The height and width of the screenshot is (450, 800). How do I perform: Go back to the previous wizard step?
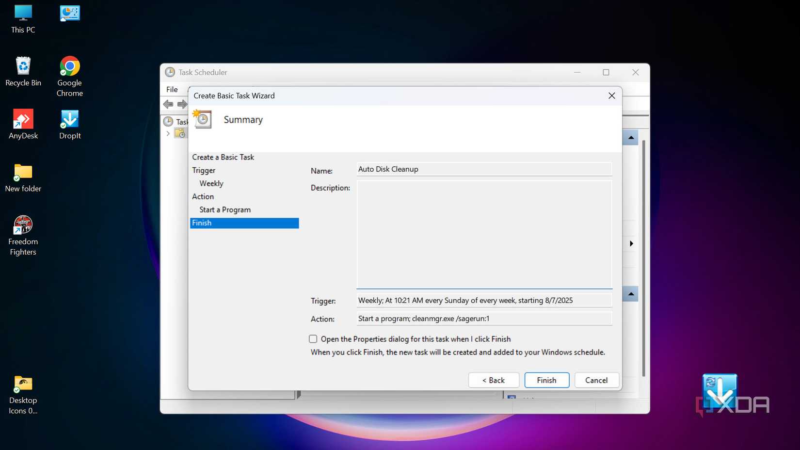coord(493,380)
